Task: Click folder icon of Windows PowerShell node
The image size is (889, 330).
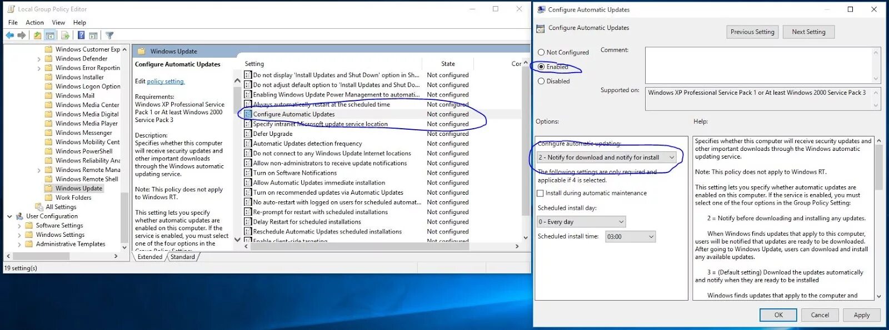Action: 49,151
